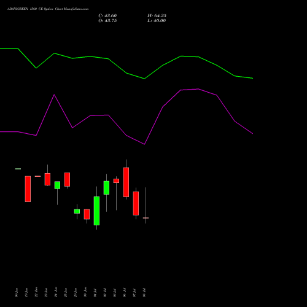Select the high value H: 64.25
The width and height of the screenshot is (307, 307).
click(157, 16)
